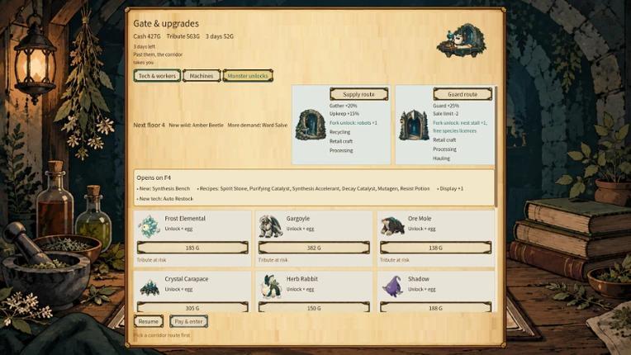Click the Crystal Carapace creature icon
Screen dimensions: 631x355
tap(149, 287)
